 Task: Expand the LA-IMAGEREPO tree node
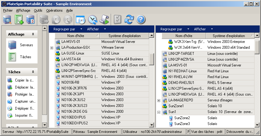point(159,100)
